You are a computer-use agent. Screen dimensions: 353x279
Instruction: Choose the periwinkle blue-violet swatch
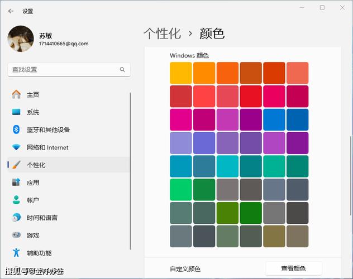[x=204, y=143]
